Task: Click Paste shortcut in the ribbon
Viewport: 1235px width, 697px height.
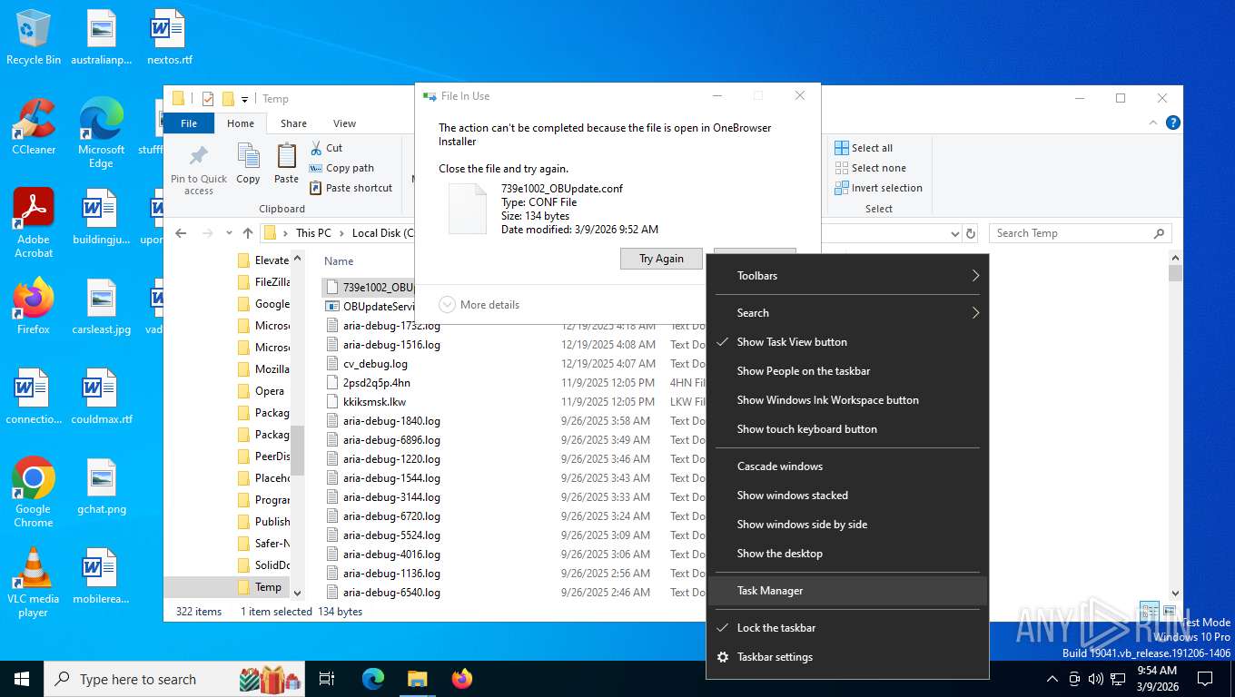Action: [x=351, y=188]
